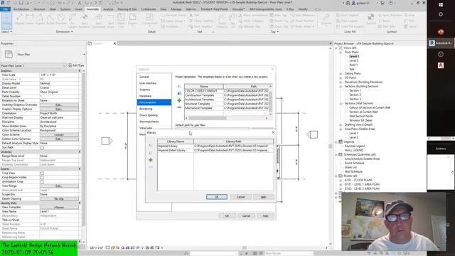This screenshot has height=256, width=455.
Task: Select the Aligned dimension tool
Action: [19, 20]
